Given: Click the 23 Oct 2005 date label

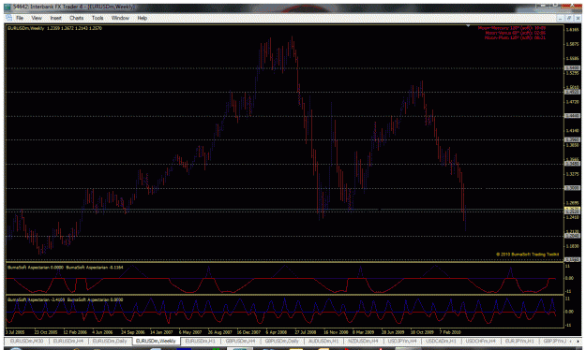Looking at the screenshot, I should click(46, 332).
